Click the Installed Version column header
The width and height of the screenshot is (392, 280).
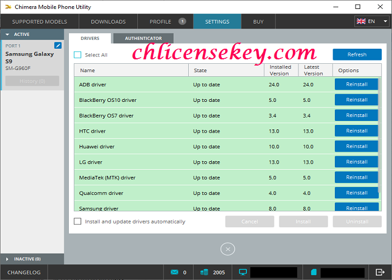coord(281,70)
